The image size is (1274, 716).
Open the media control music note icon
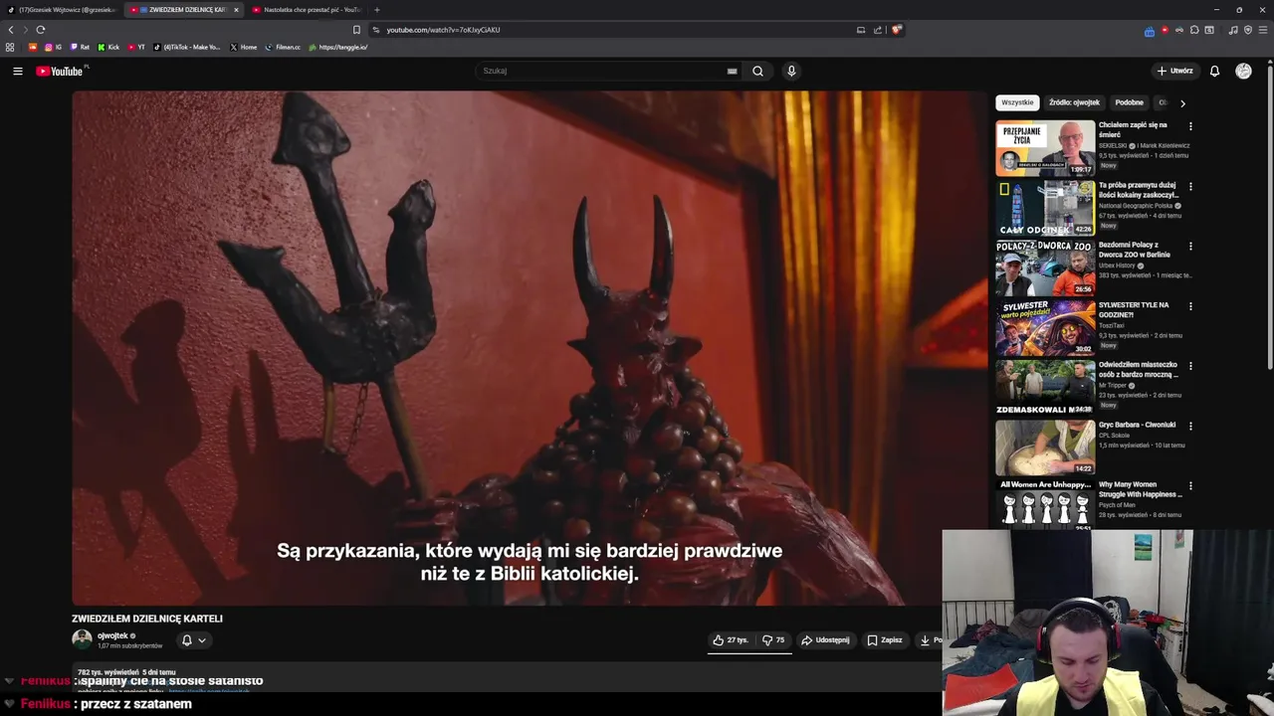(1233, 30)
